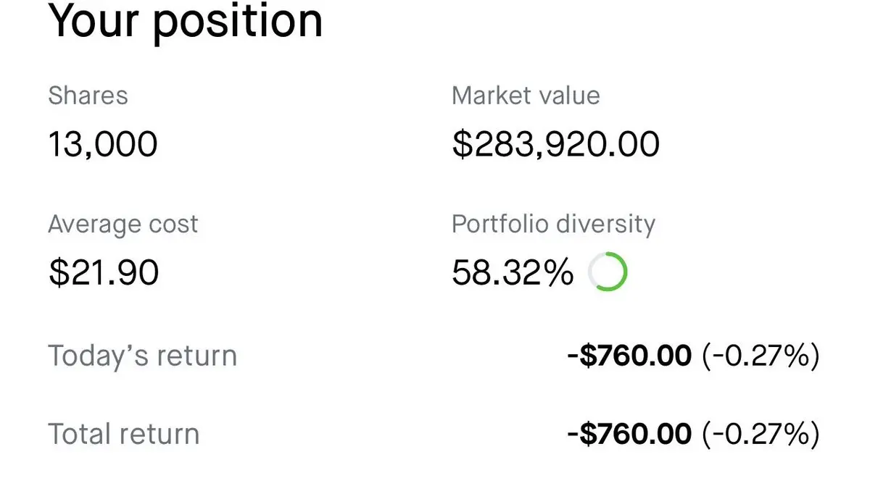Tap the $283,920.00 market value amount
This screenshot has width=870, height=486.
(555, 143)
